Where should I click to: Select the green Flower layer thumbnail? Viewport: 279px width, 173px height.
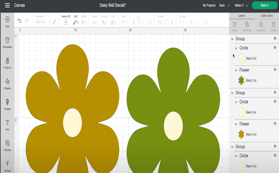point(241,81)
